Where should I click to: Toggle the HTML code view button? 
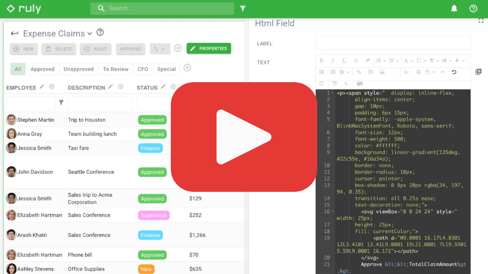tap(359, 83)
